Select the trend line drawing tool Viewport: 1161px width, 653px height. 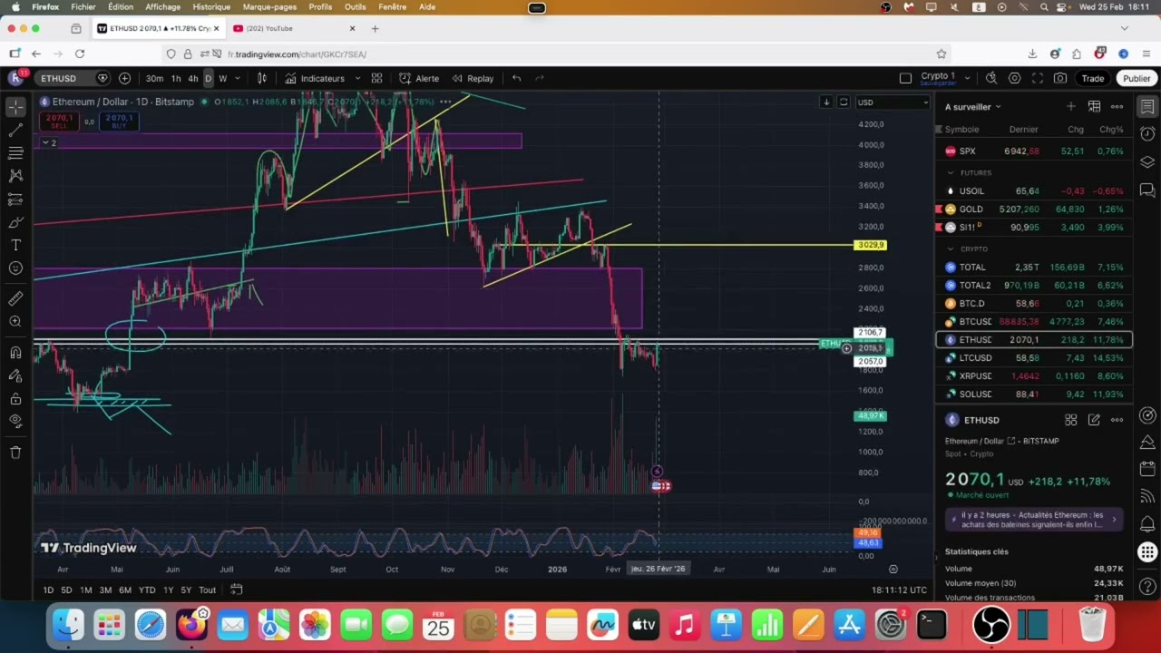pos(15,131)
